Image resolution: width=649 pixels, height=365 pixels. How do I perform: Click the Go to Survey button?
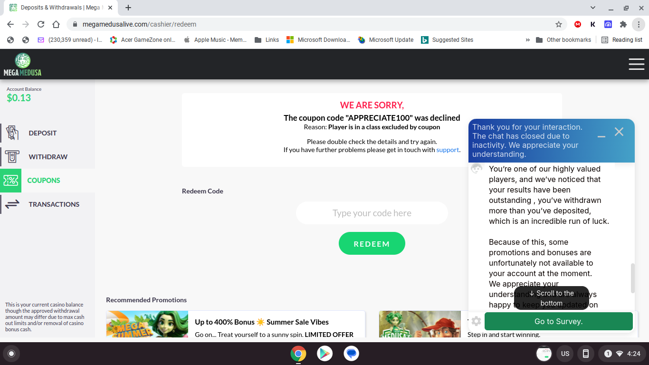[x=558, y=321]
